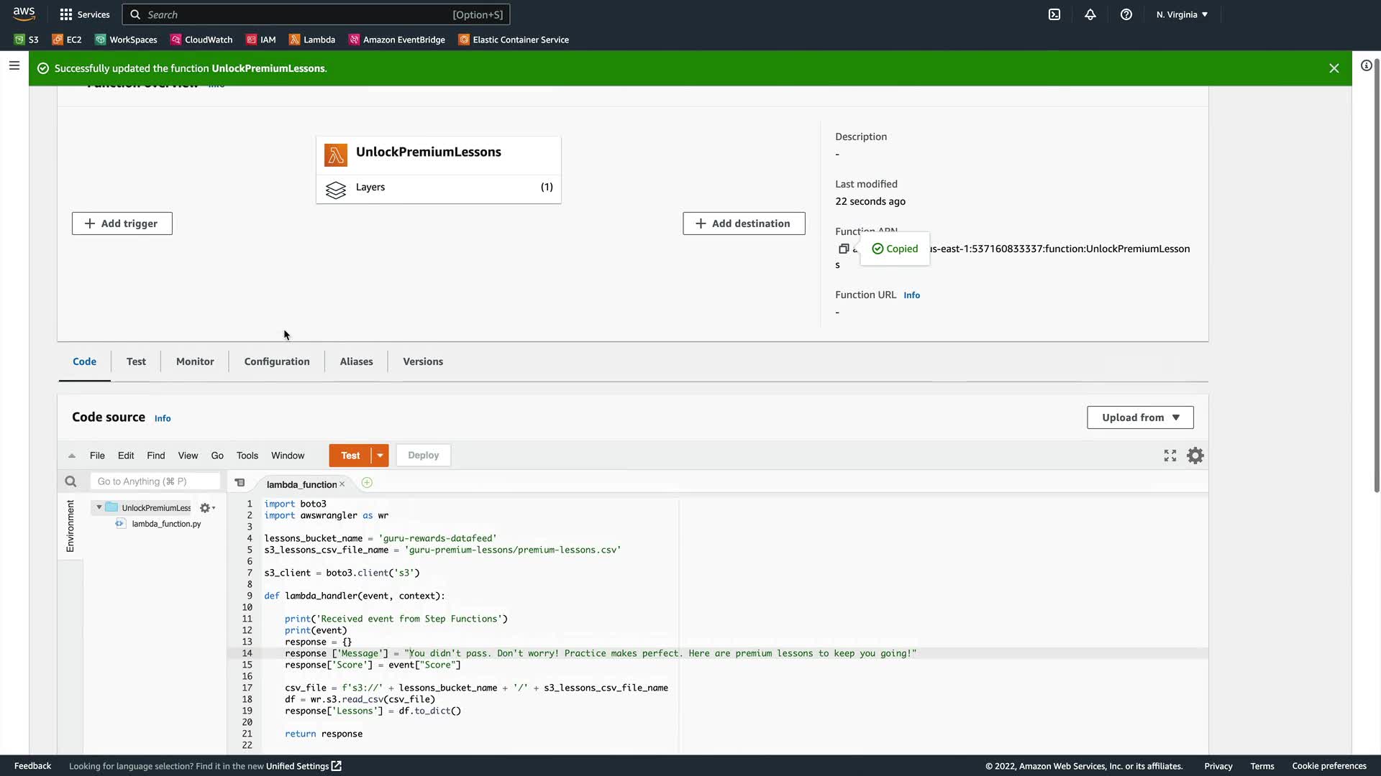This screenshot has width=1381, height=776.
Task: Switch to the Configuration tab
Action: (277, 361)
